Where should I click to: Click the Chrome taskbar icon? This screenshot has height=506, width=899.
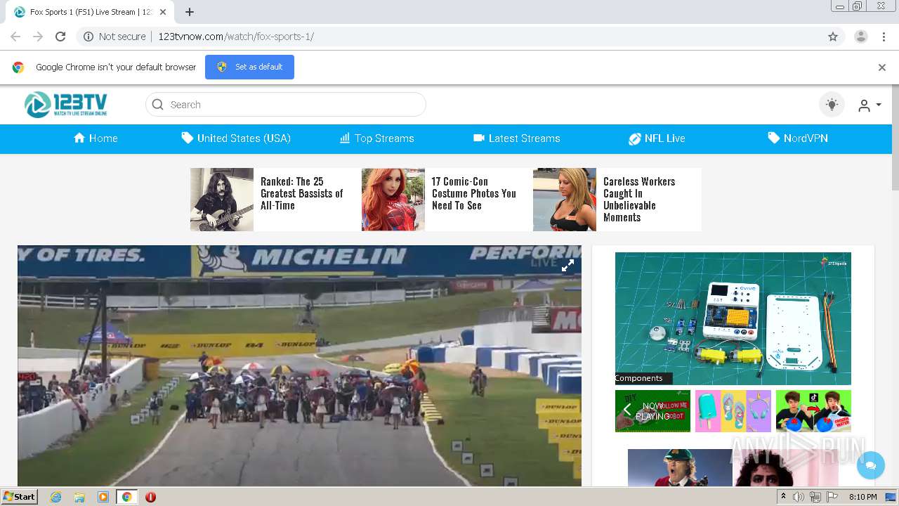tap(126, 497)
